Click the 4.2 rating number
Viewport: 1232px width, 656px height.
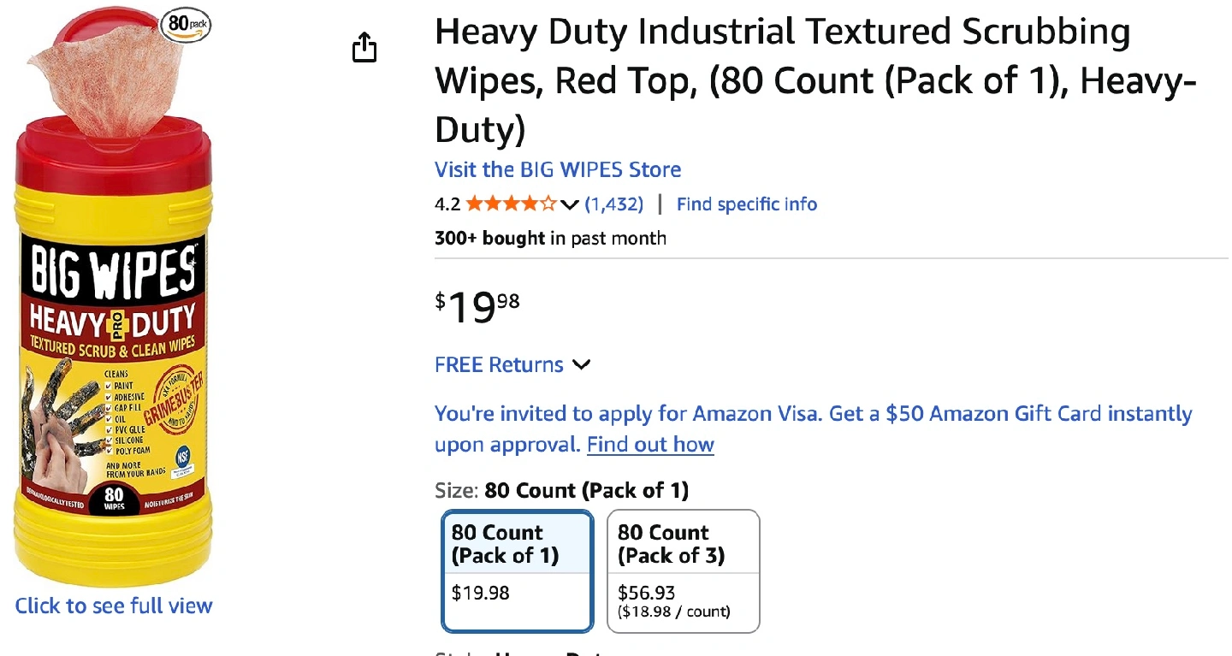(447, 204)
